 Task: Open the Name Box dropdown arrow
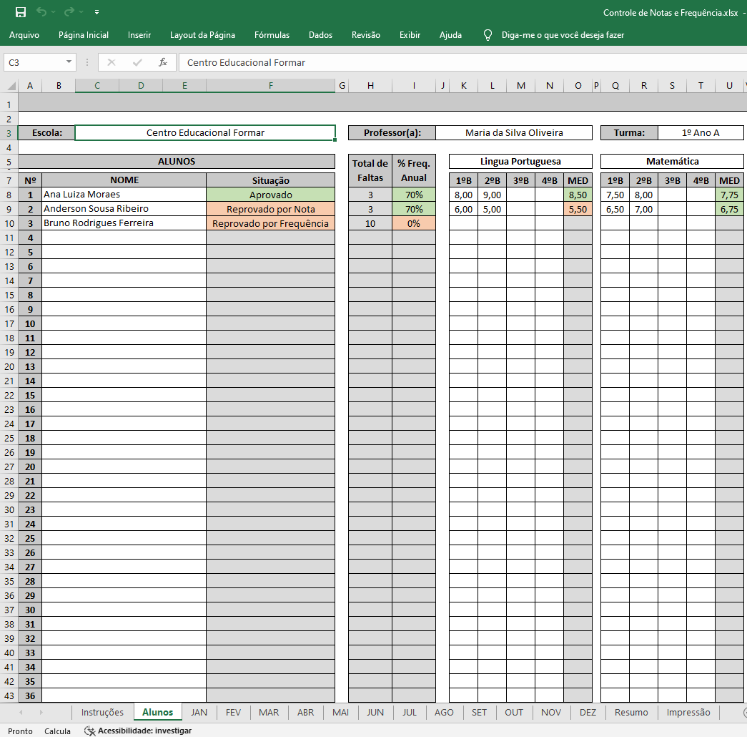pyautogui.click(x=69, y=62)
